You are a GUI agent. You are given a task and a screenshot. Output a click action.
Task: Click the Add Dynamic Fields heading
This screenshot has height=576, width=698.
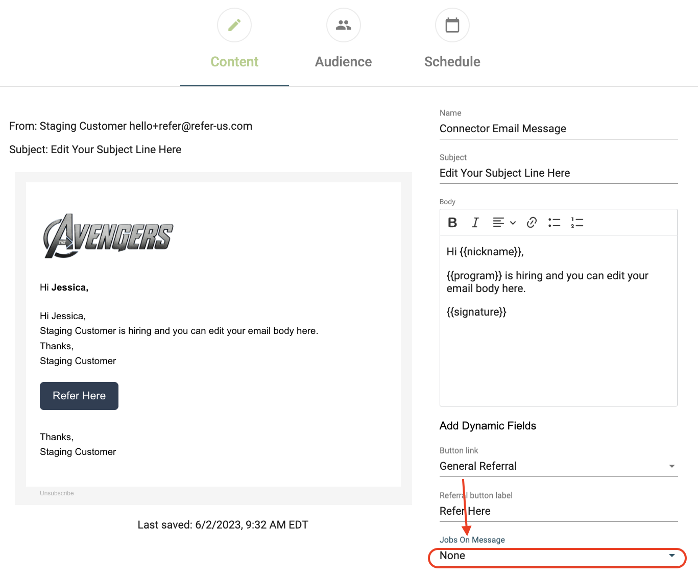[x=488, y=426]
